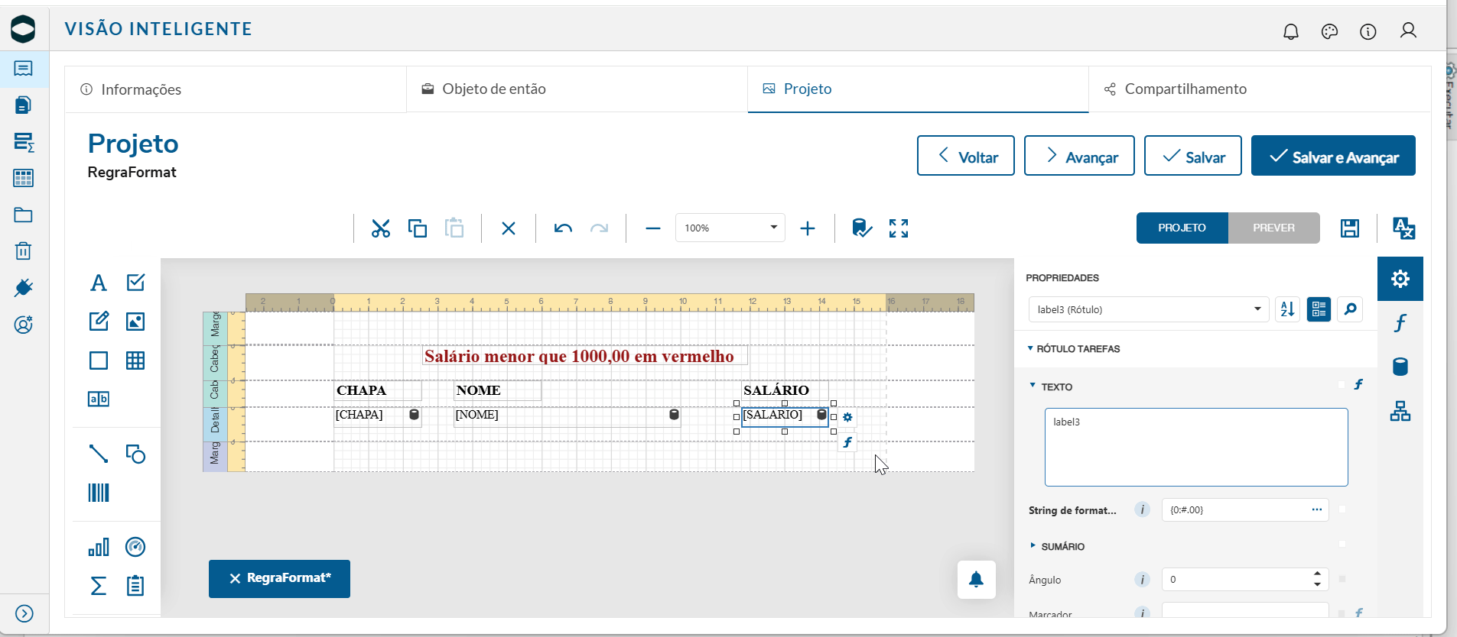The height and width of the screenshot is (637, 1457).
Task: Select the panel rectangle tool
Action: [x=99, y=361]
